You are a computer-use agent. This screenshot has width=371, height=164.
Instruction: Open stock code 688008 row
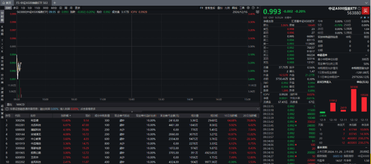(x=132, y=129)
